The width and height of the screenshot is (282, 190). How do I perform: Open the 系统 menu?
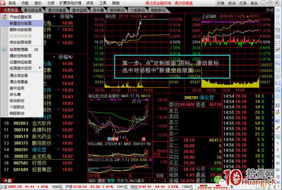12,3
